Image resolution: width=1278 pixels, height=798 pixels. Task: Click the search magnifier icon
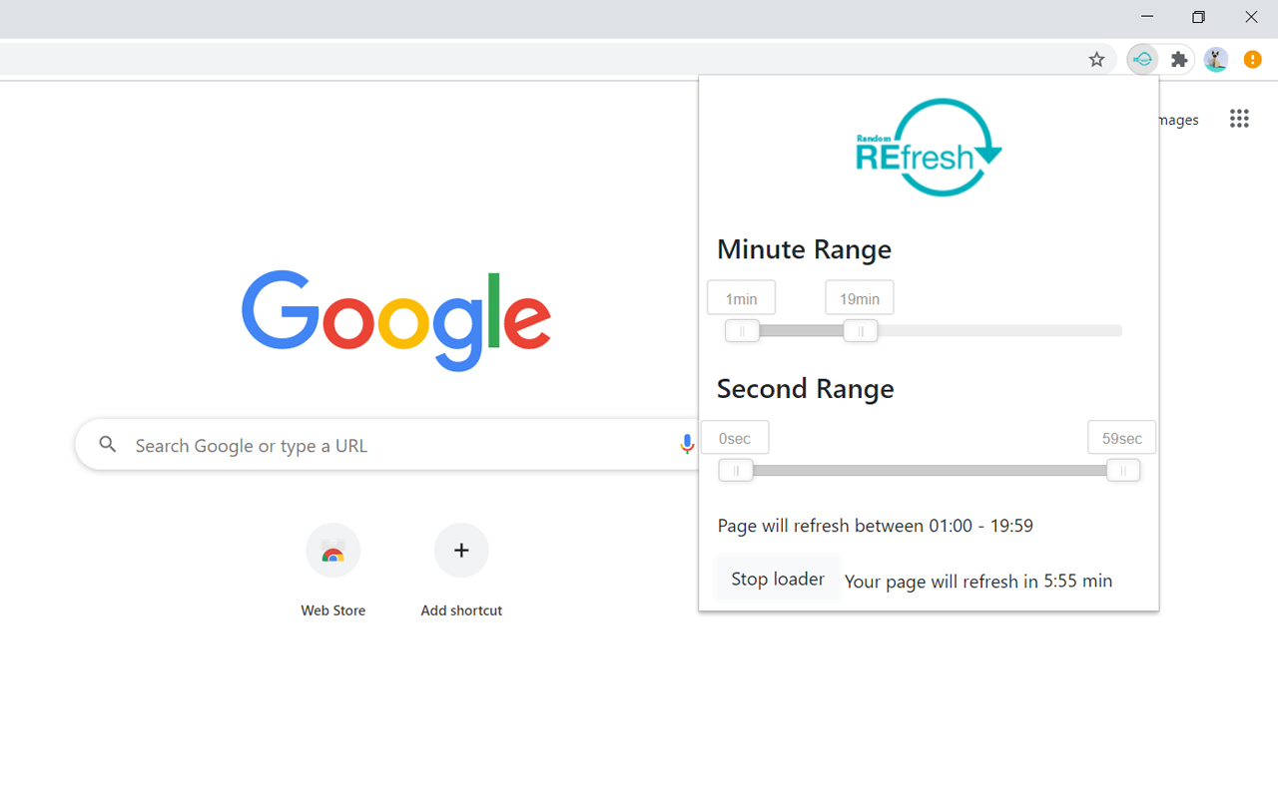[x=108, y=444]
